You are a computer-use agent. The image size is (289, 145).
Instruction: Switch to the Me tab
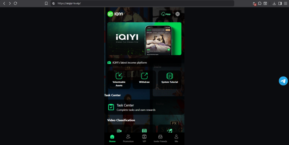click(x=176, y=139)
